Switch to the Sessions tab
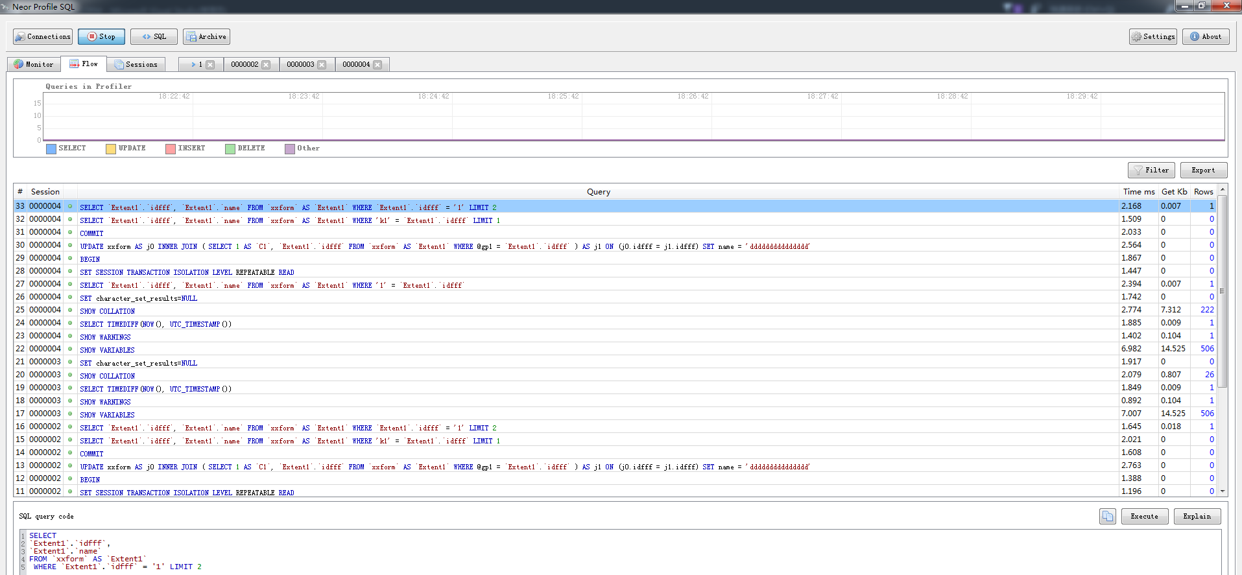1242x575 pixels. 136,64
